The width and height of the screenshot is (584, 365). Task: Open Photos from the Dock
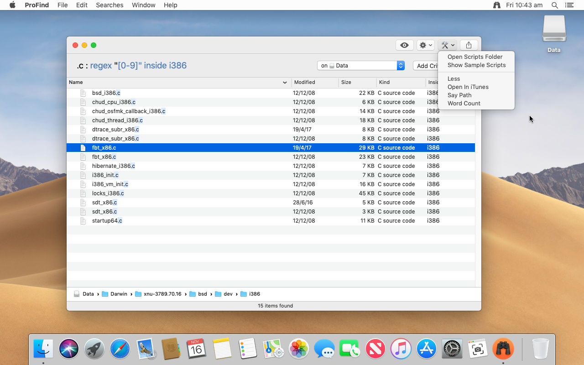click(299, 349)
